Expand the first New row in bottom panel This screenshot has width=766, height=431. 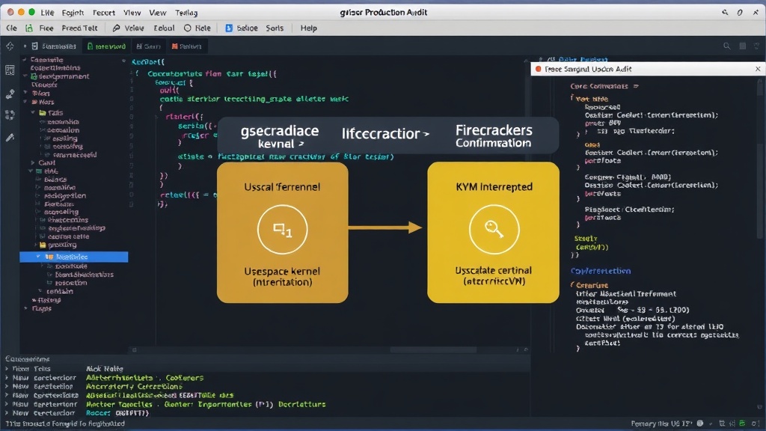click(7, 378)
